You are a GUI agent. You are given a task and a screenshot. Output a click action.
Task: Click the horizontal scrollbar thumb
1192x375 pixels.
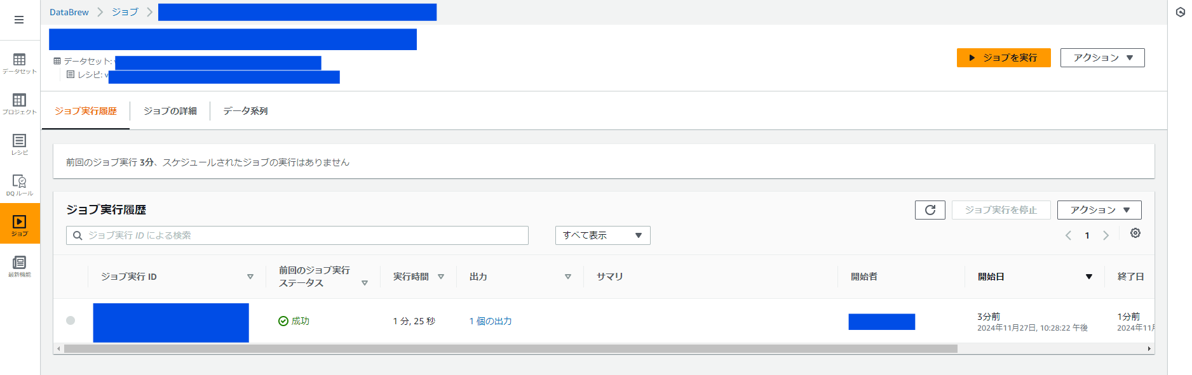click(511, 348)
